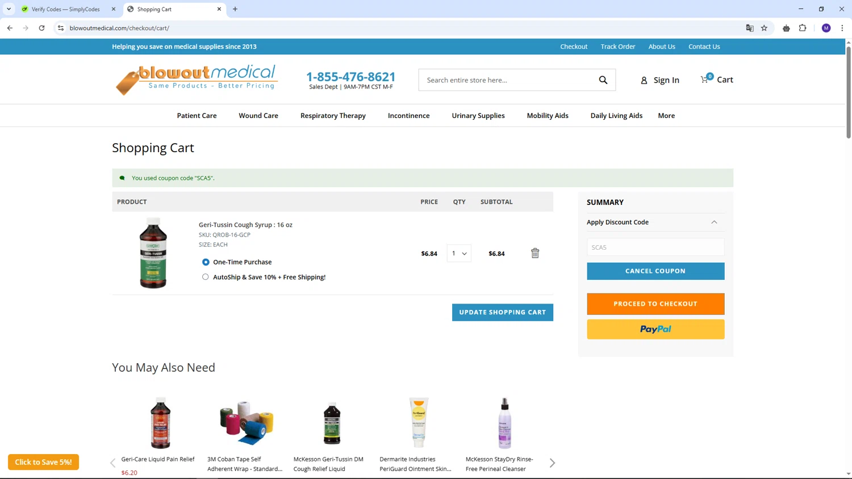The width and height of the screenshot is (852, 479).
Task: Click Sign In link
Action: pyautogui.click(x=666, y=80)
